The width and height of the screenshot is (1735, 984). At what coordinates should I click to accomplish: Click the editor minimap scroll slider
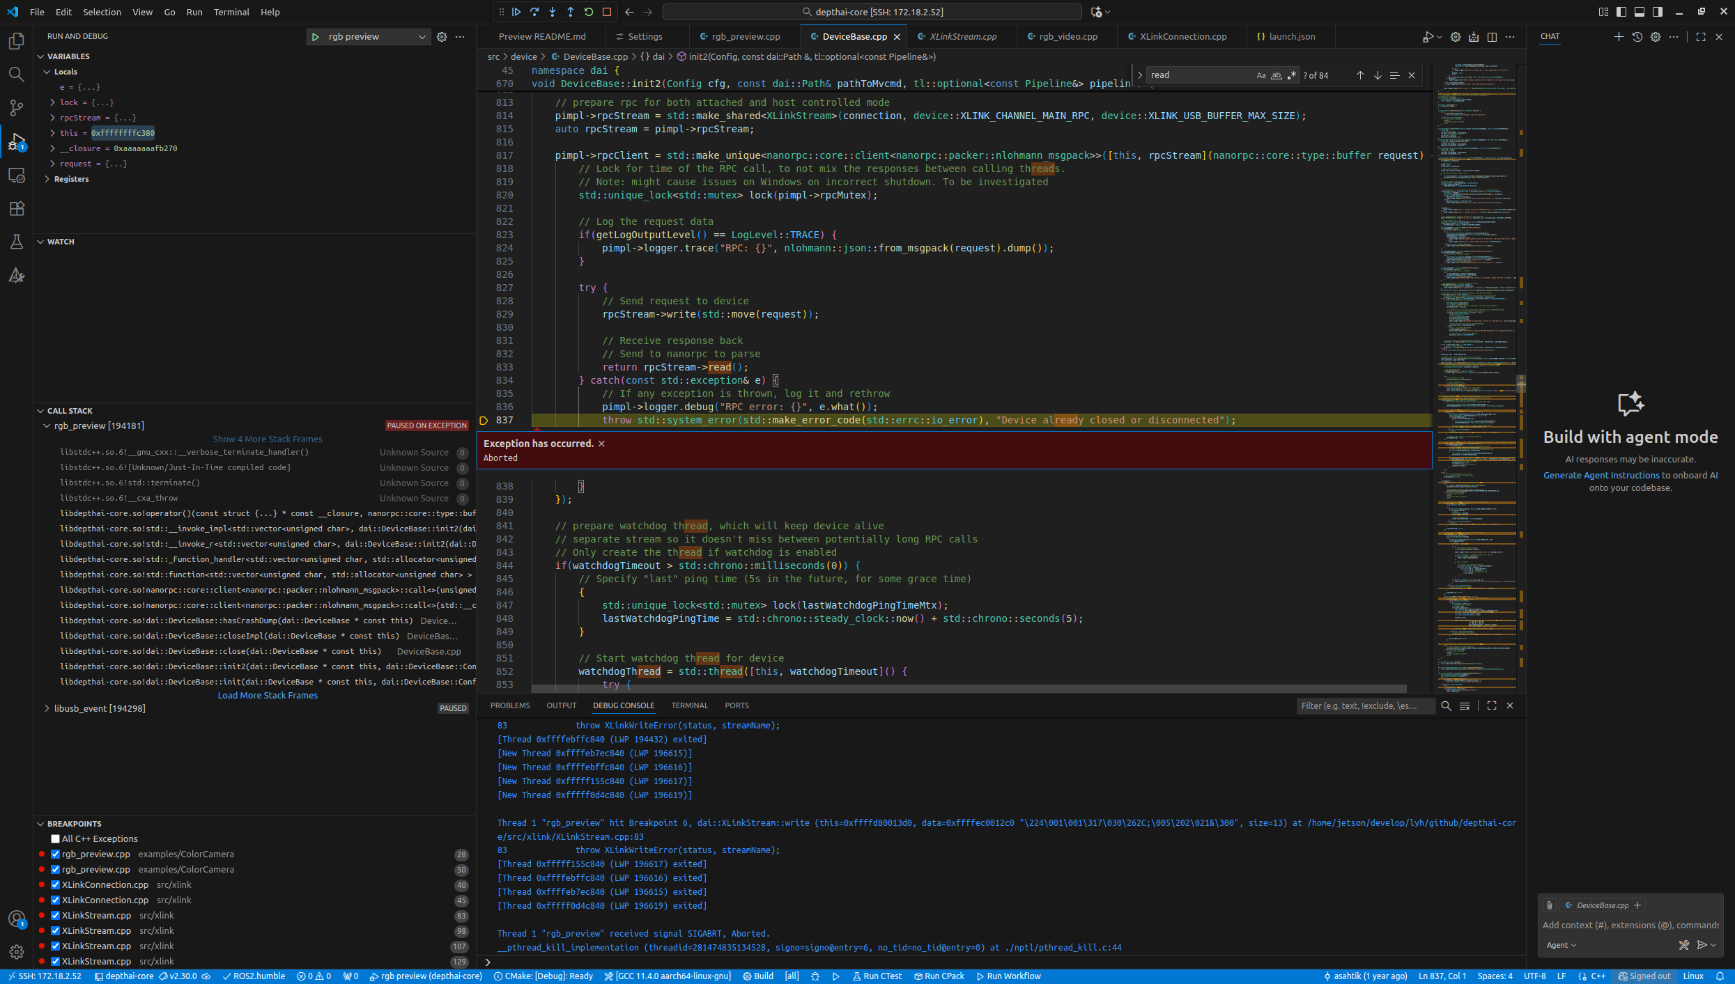1520,384
